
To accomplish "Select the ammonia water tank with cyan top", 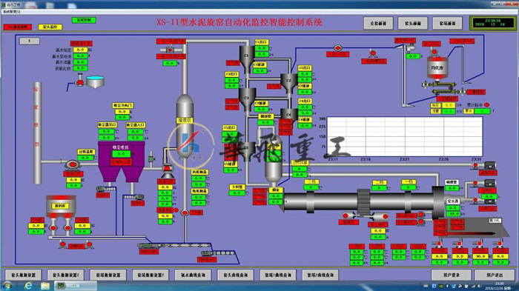I will 96,81.
